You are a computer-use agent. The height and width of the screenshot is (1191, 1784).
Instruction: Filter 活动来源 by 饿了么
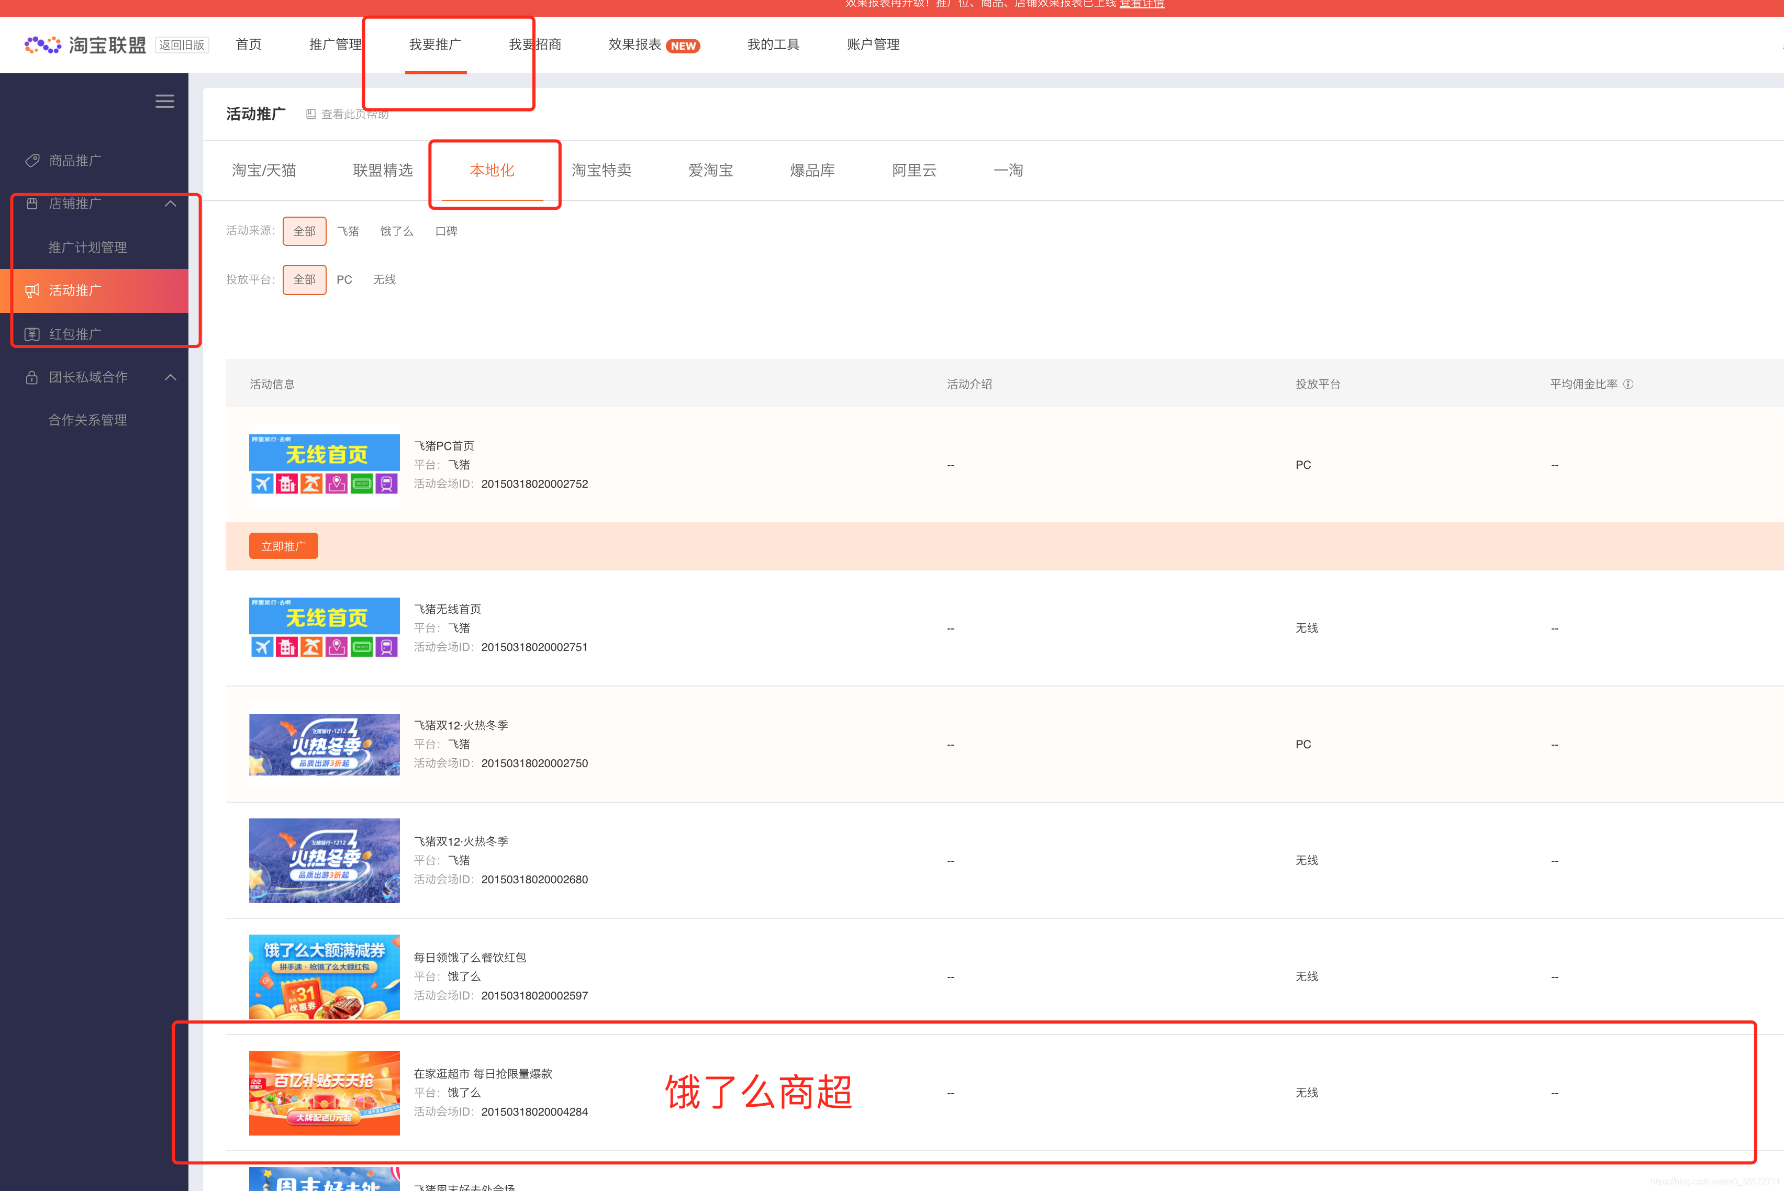point(397,231)
